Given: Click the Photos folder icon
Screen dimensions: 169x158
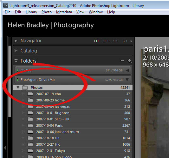Looking at the screenshot, I should pos(25,88).
